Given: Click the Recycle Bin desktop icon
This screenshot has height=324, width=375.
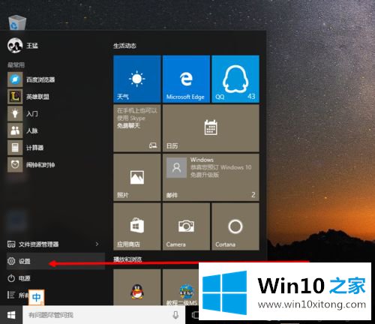Looking at the screenshot, I should point(17,22).
